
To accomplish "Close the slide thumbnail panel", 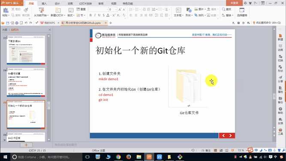I will pyautogui.click(x=50, y=30).
